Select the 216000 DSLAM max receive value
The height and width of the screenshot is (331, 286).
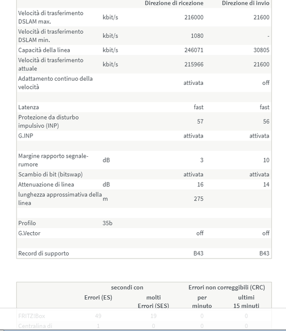tap(194, 17)
